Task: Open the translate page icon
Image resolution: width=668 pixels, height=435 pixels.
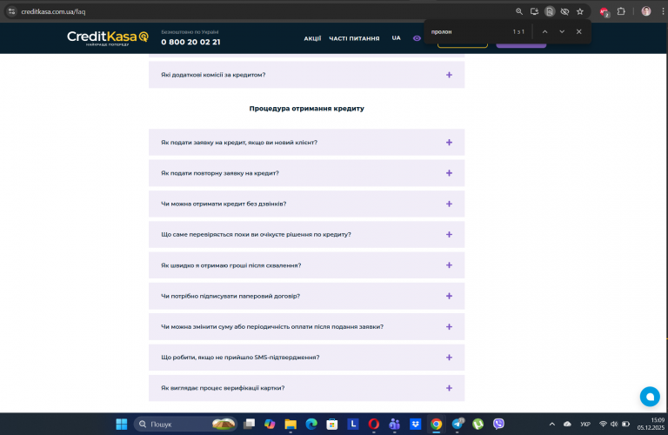Action: tap(550, 11)
